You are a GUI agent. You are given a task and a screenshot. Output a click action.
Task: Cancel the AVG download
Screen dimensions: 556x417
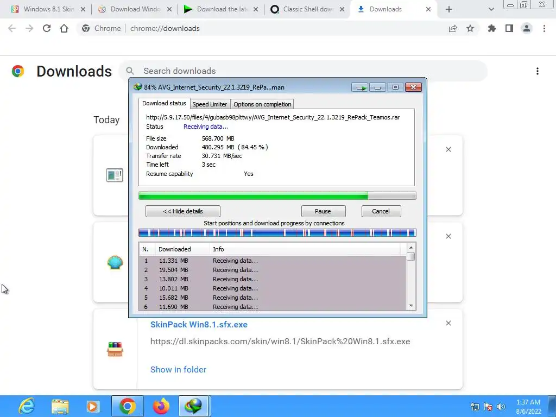(381, 211)
